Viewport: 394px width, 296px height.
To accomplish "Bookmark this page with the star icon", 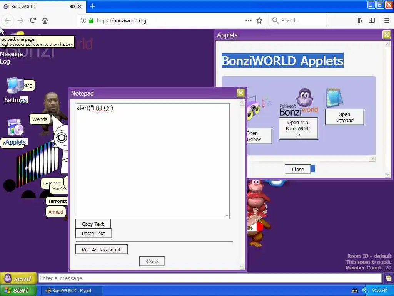I will 259,21.
